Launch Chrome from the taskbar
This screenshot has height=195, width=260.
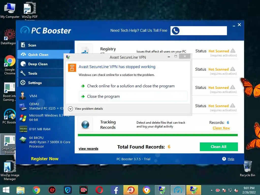[x=36, y=190]
